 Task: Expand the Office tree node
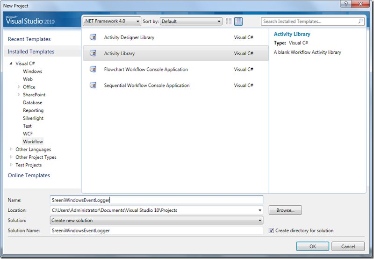19,87
